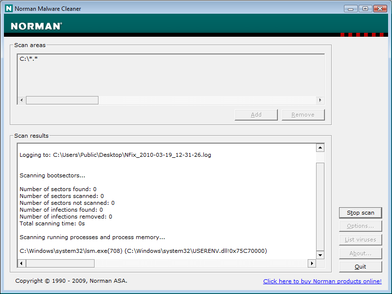Click the List viruses button
The width and height of the screenshot is (392, 294).
(360, 240)
